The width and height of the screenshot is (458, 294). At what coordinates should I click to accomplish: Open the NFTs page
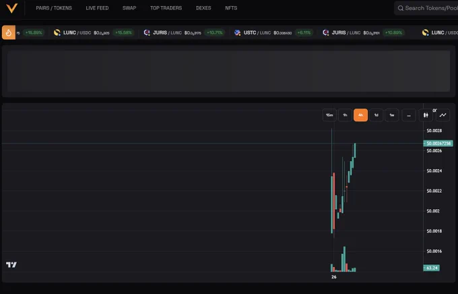point(231,8)
